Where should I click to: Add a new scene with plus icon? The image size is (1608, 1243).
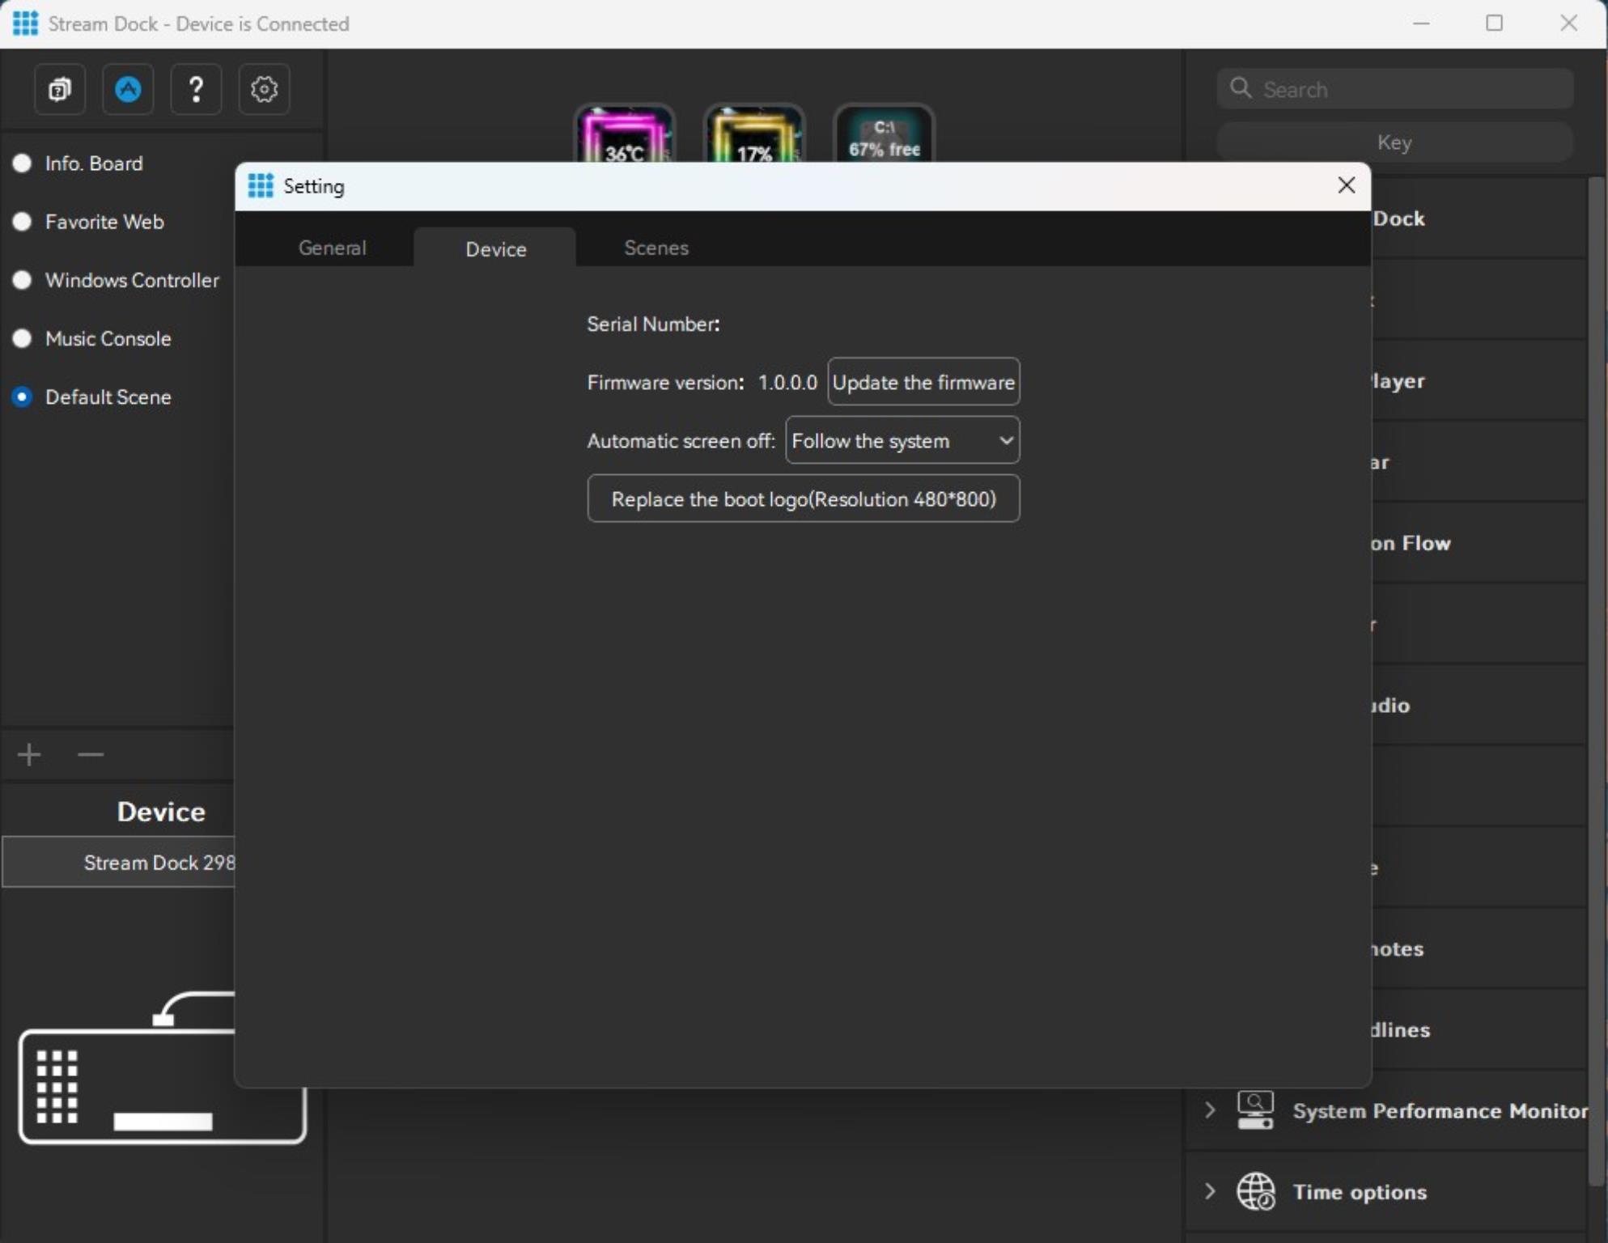[29, 754]
